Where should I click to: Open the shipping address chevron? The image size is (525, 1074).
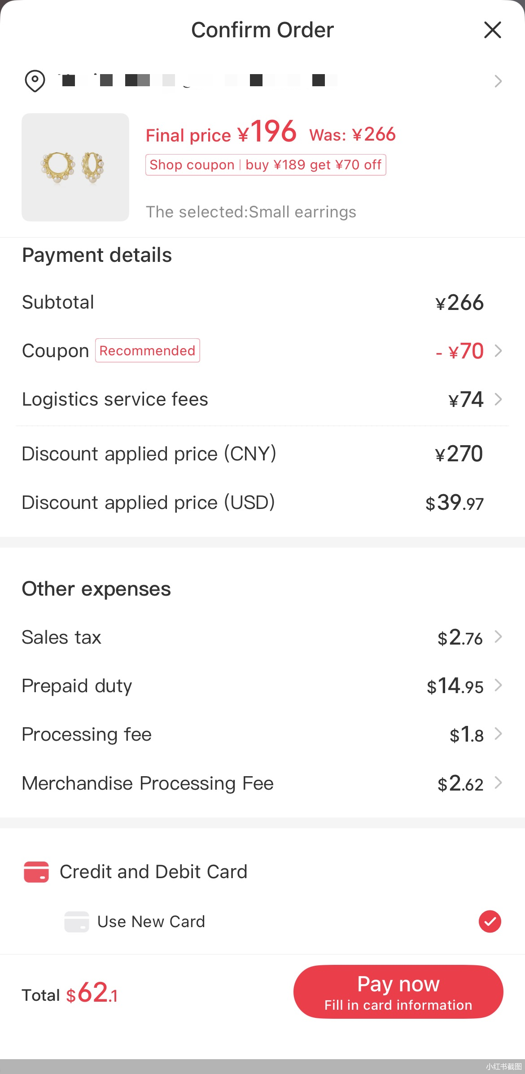pos(498,81)
